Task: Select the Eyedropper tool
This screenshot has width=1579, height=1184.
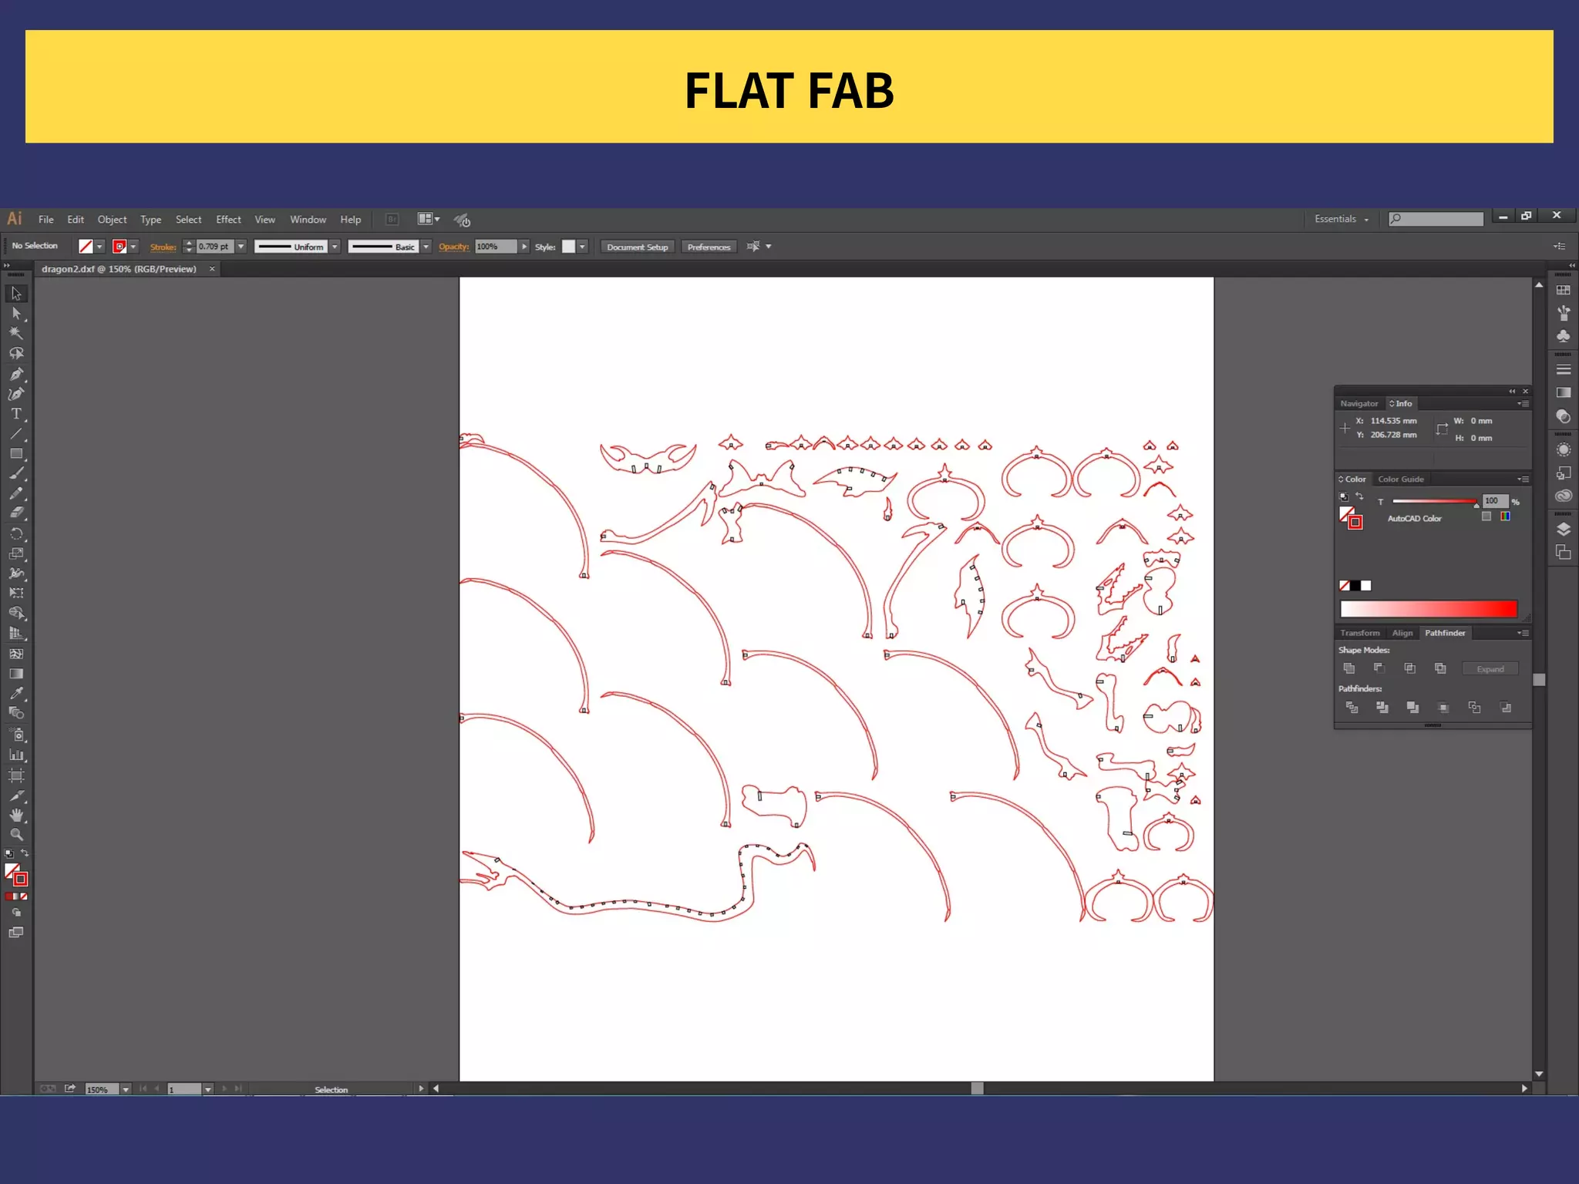Action: [16, 693]
